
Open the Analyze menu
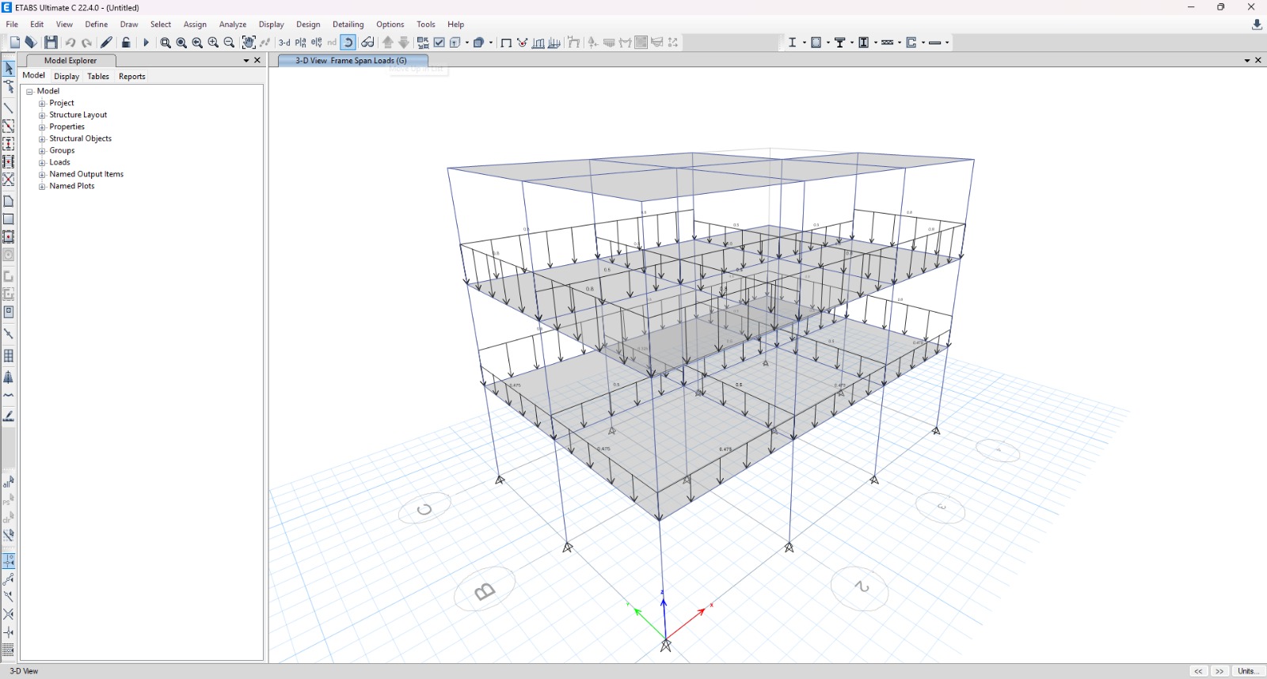233,25
